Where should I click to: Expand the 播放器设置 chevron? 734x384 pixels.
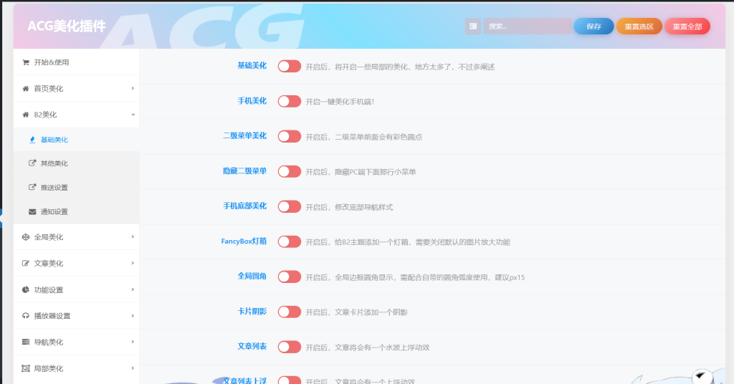point(133,315)
